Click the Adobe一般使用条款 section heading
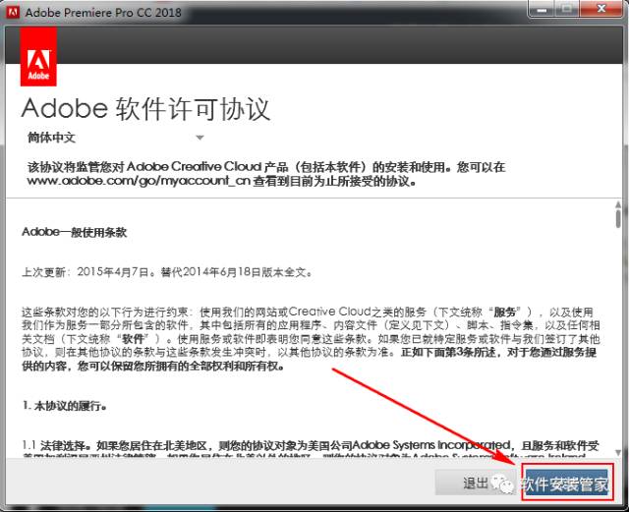The image size is (629, 512). (x=75, y=233)
